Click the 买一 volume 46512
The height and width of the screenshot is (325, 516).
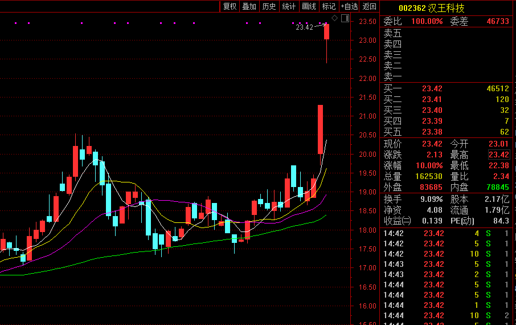click(x=498, y=89)
